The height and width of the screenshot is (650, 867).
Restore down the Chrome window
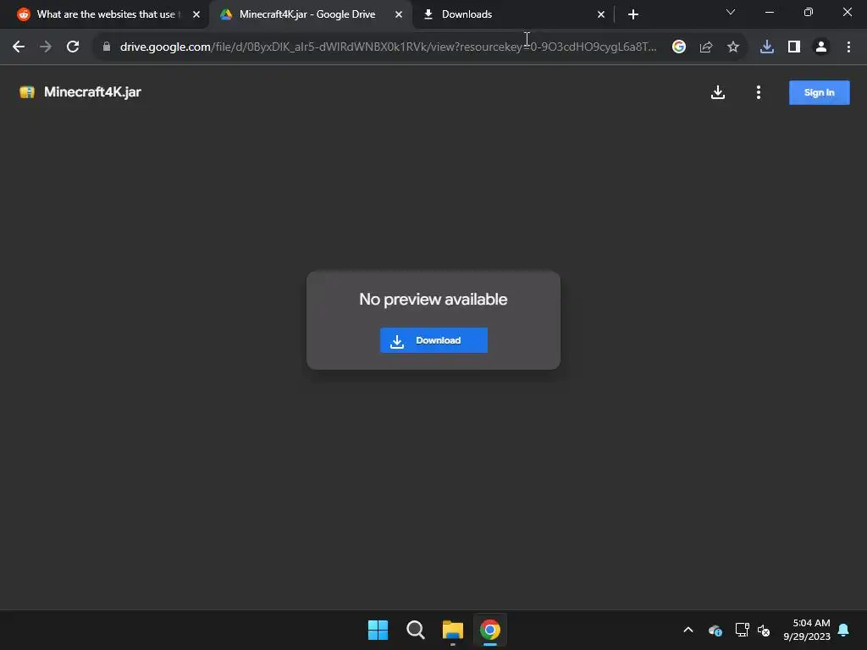809,12
